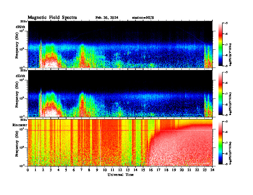Click the "dD/dt" panel label
This screenshot has height=195, width=253.
pos(20,76)
